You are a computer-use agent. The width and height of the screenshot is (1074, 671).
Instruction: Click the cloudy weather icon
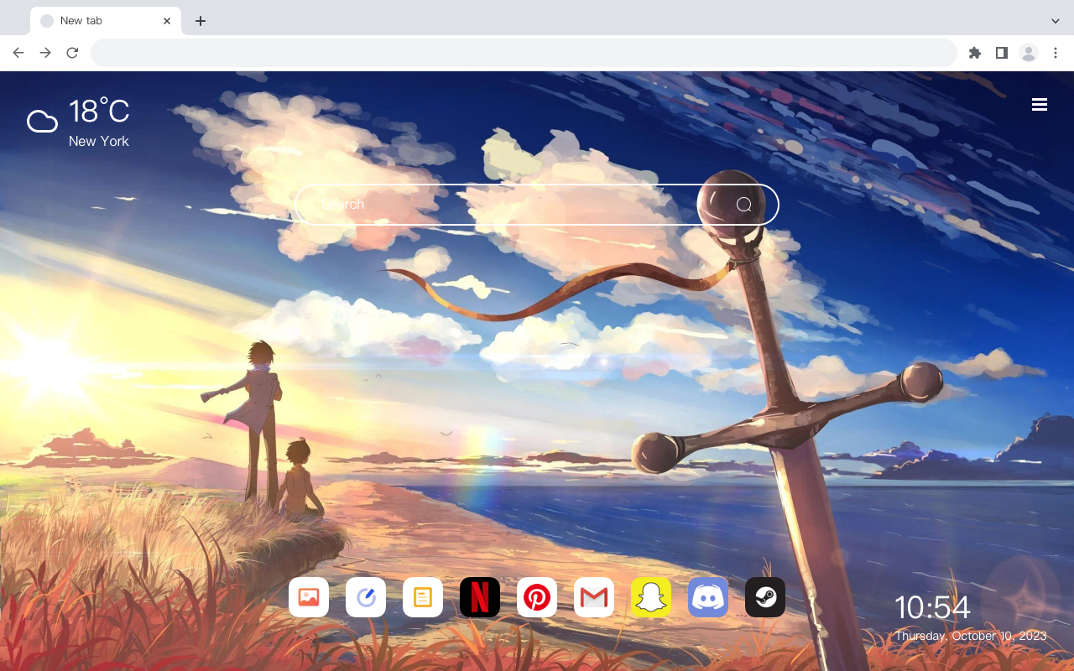(x=42, y=122)
